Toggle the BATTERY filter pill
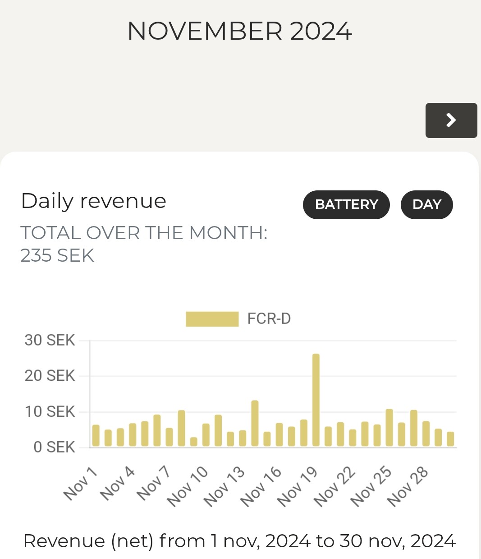Screen dimensions: 481x559 pyautogui.click(x=346, y=204)
